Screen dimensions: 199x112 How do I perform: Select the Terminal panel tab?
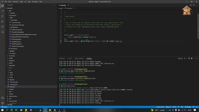pyautogui.click(x=89, y=58)
